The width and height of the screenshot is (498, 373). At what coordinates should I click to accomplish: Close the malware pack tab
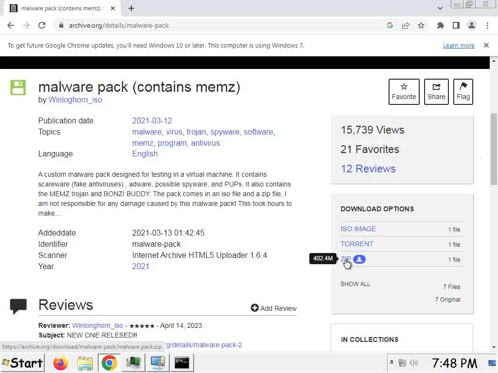(113, 8)
